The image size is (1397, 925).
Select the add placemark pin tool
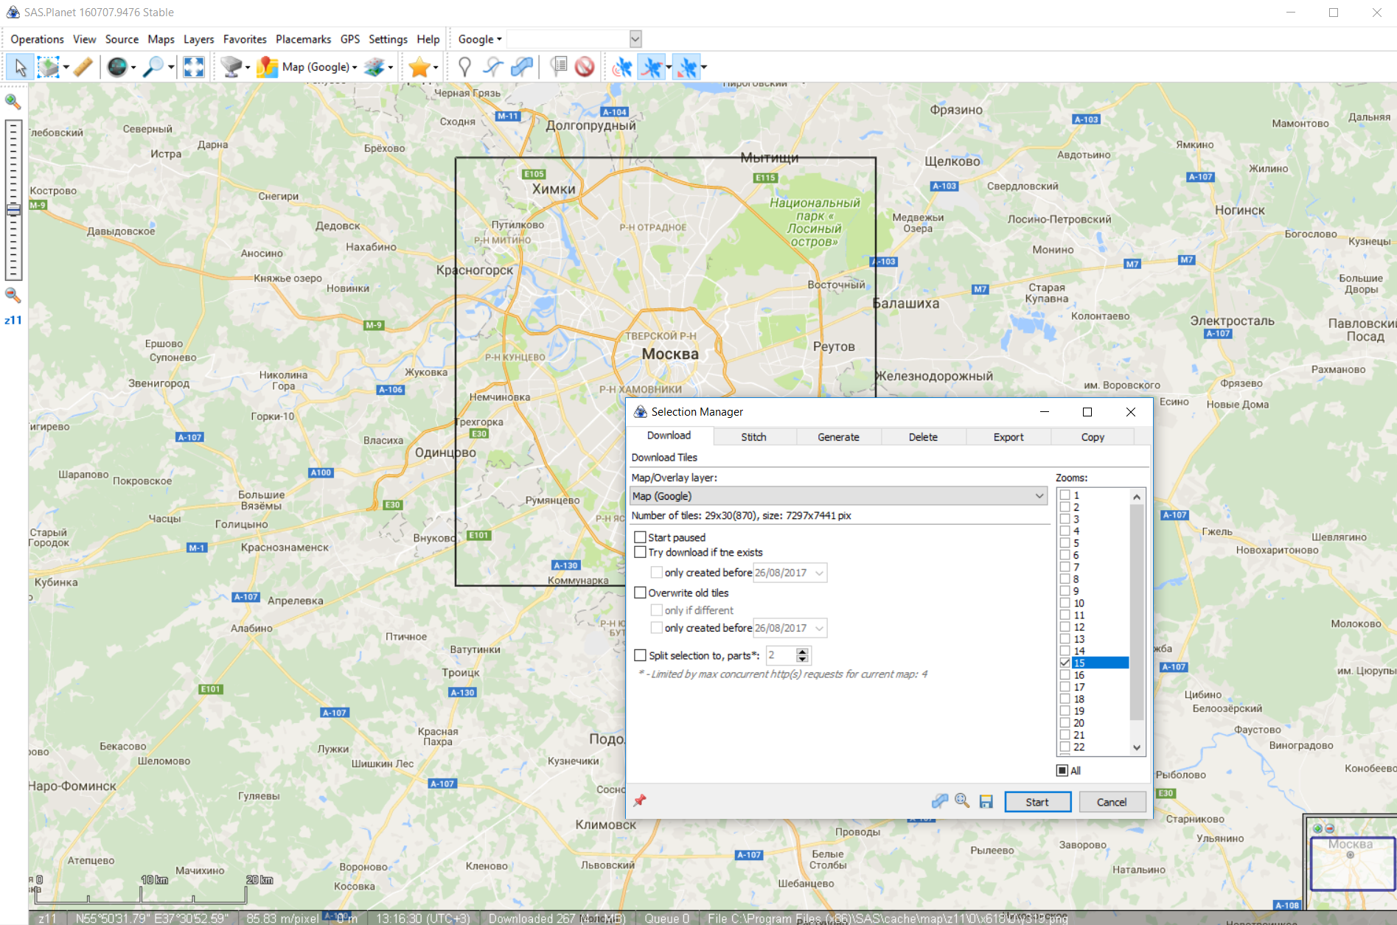pos(464,67)
